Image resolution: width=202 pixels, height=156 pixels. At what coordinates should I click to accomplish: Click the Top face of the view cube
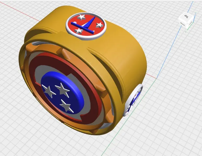[186, 17]
